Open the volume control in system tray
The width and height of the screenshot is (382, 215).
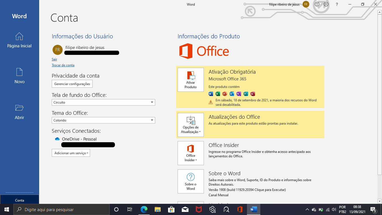click(x=334, y=209)
